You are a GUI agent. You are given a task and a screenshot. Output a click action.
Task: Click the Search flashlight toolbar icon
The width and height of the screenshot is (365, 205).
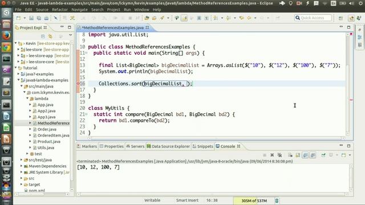click(162, 18)
